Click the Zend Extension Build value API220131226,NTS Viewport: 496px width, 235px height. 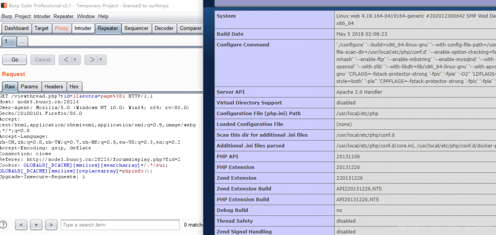pos(358,189)
